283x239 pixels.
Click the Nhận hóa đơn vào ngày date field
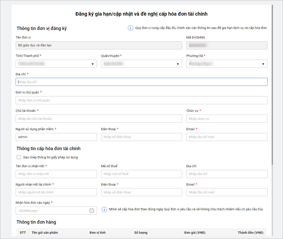point(52,211)
